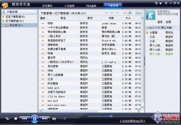Click the headphone ALL play button
This screenshot has height=125, width=181.
pyautogui.click(x=138, y=13)
